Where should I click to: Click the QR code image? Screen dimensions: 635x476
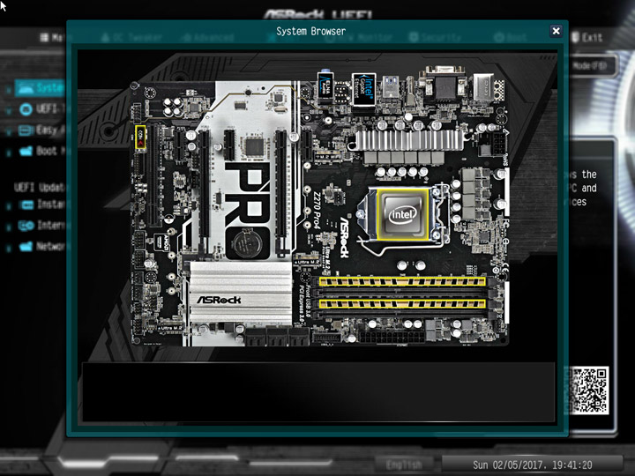pyautogui.click(x=589, y=390)
